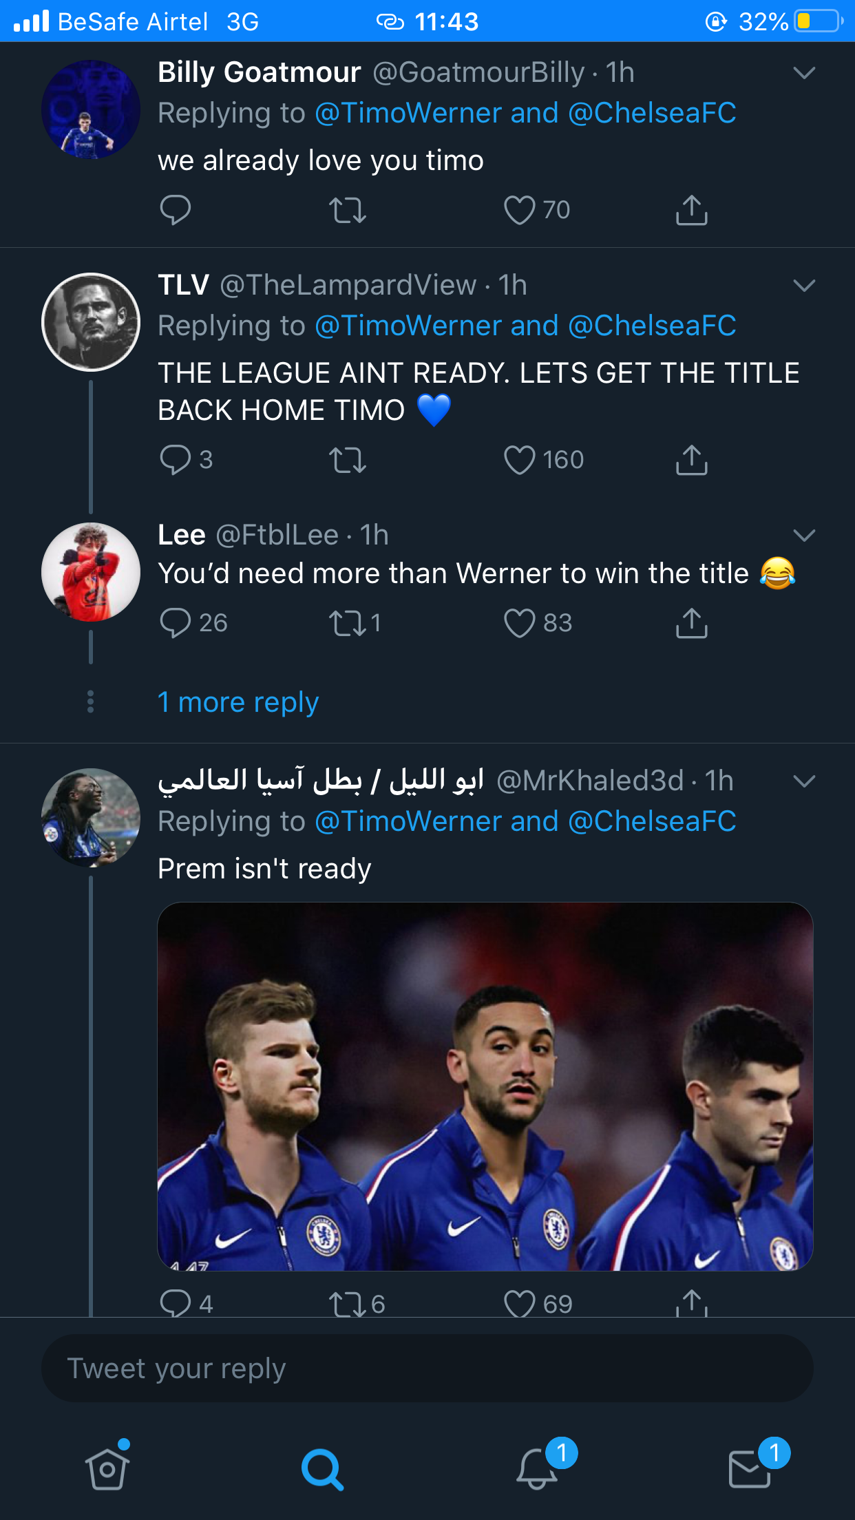Retweet TLV's tweet about the league
This screenshot has height=1520, width=855.
click(x=348, y=460)
